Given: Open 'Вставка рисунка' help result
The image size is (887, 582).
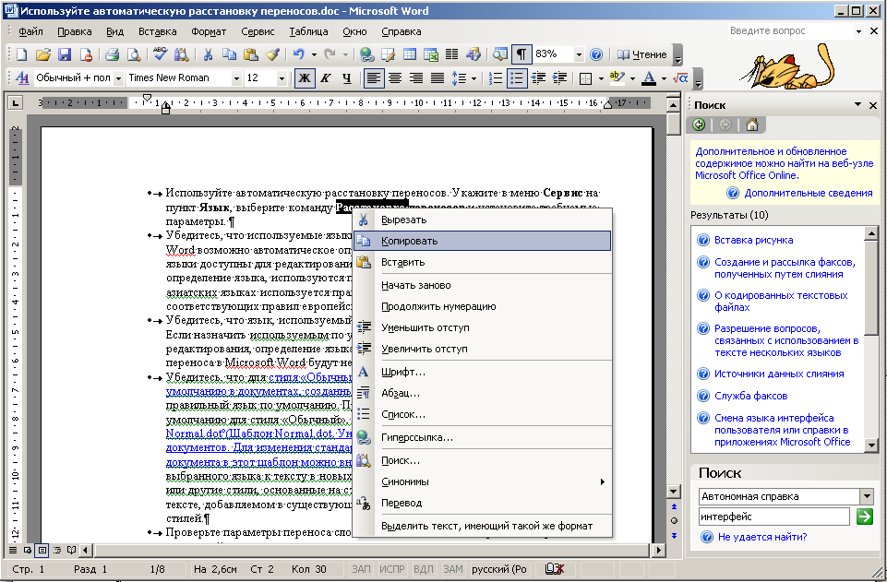Looking at the screenshot, I should (x=753, y=240).
